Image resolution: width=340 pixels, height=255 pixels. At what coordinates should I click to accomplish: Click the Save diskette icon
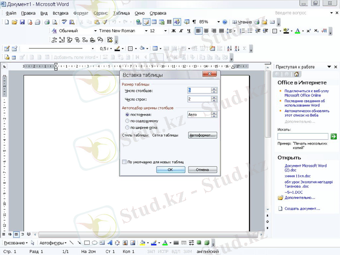tap(22, 22)
